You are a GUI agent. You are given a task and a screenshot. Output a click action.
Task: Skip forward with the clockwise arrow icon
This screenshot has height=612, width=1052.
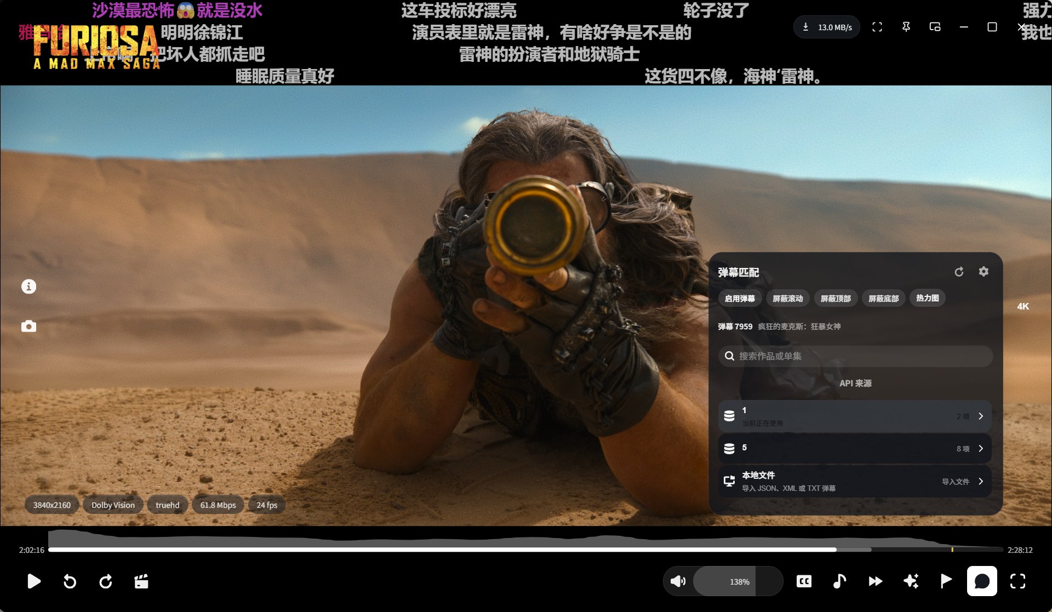click(x=106, y=581)
